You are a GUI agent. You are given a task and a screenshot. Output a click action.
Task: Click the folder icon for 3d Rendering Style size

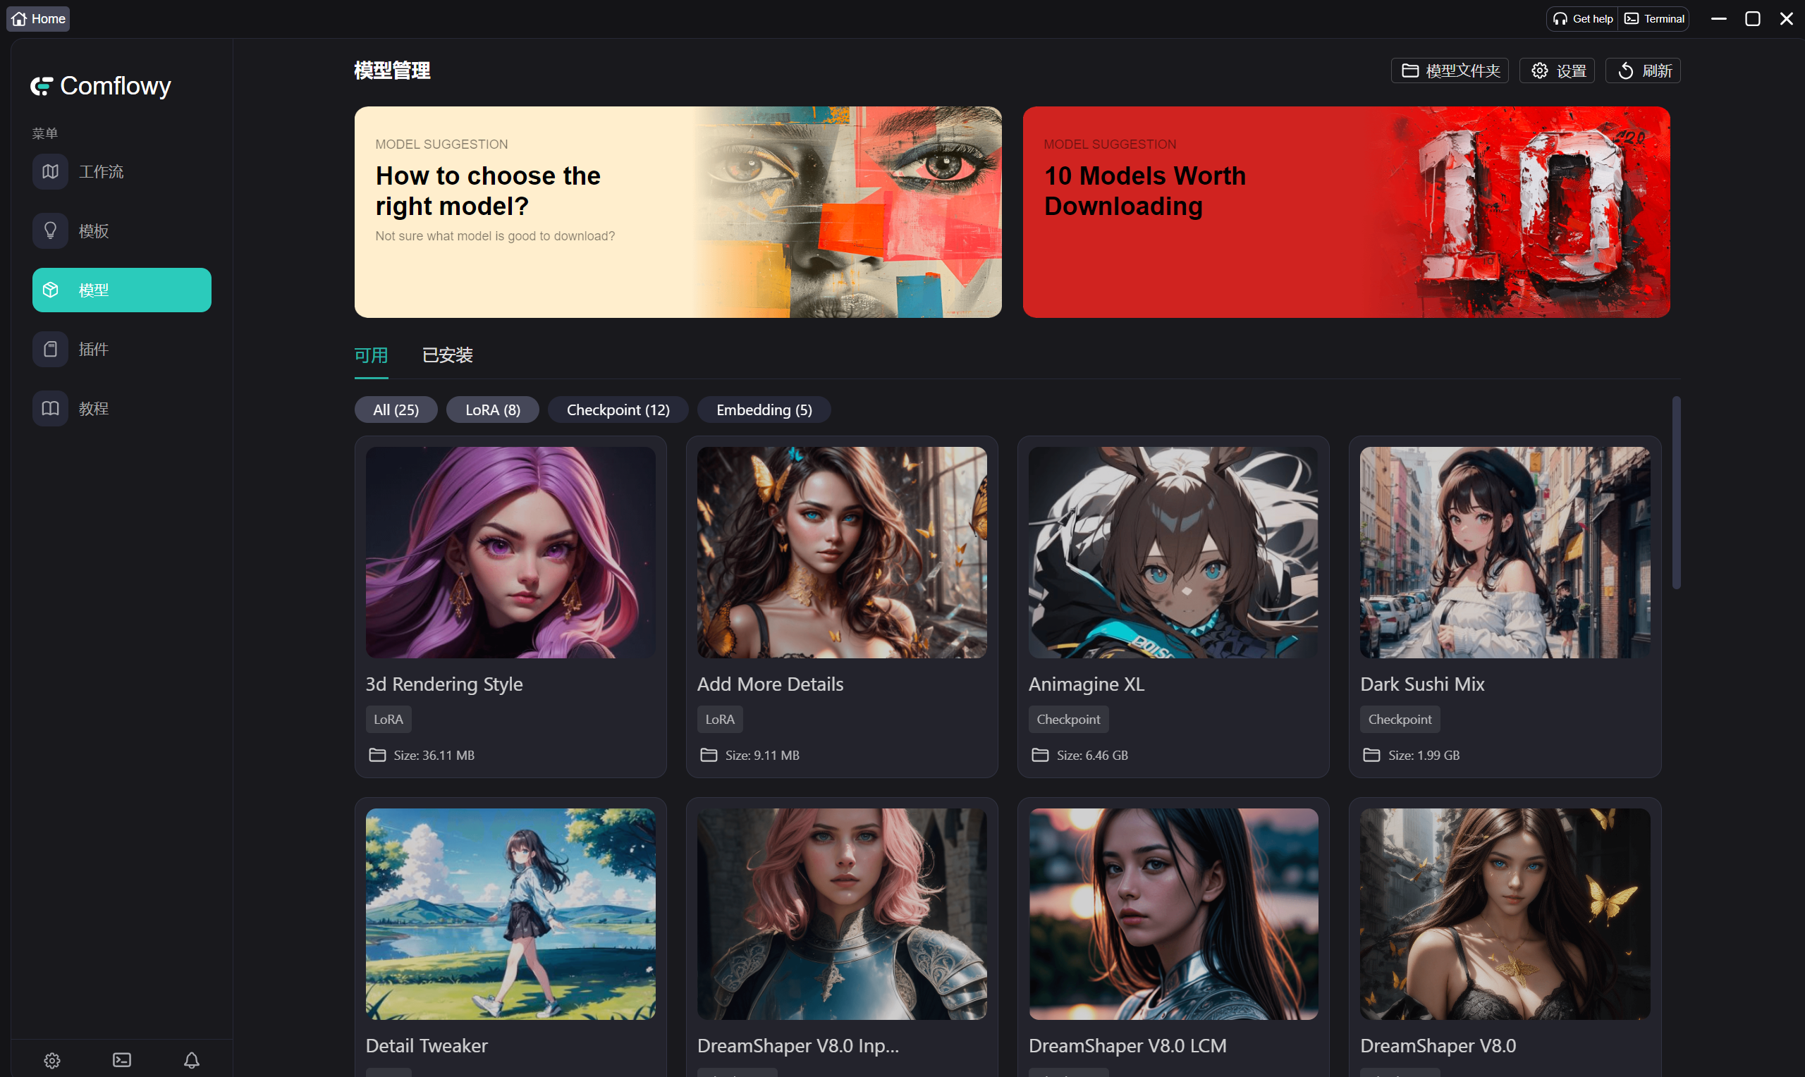point(377,755)
